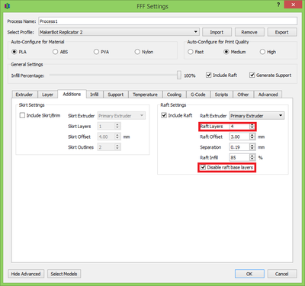Click the application icon in title bar
The width and height of the screenshot is (305, 286).
coord(8,6)
